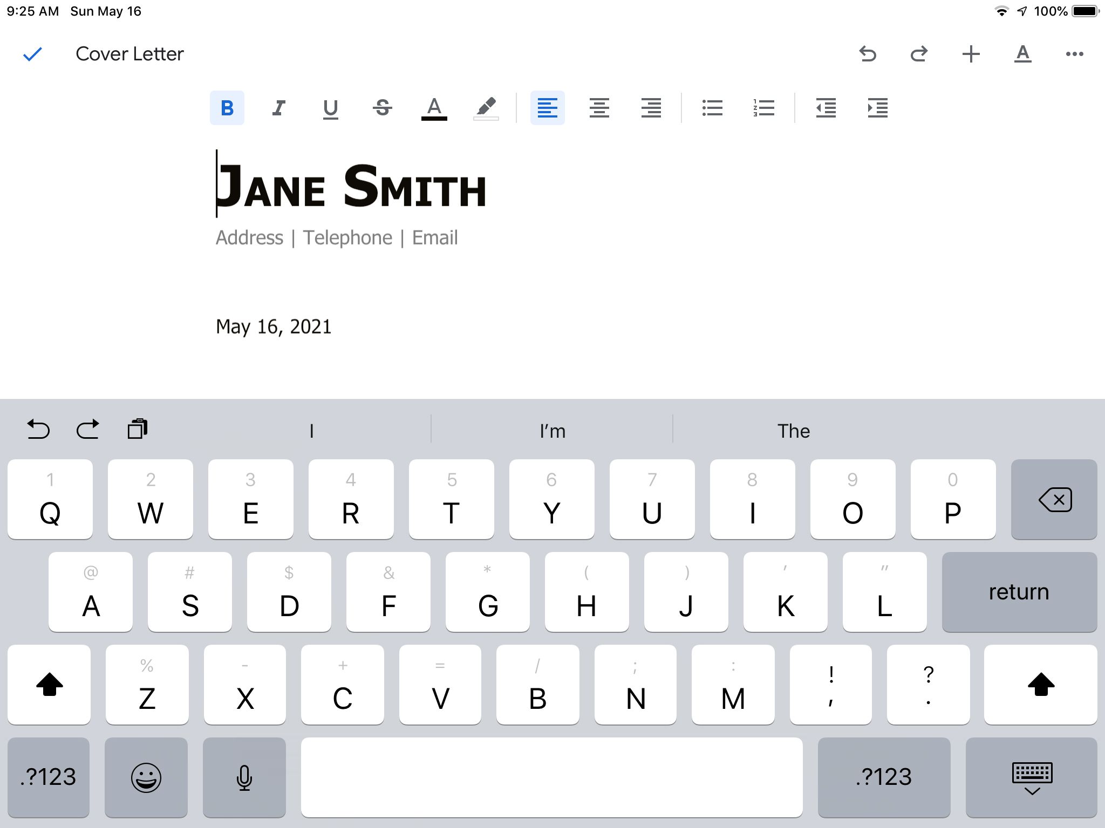The height and width of the screenshot is (828, 1105).
Task: Tap the exclamation comma key
Action: (831, 685)
